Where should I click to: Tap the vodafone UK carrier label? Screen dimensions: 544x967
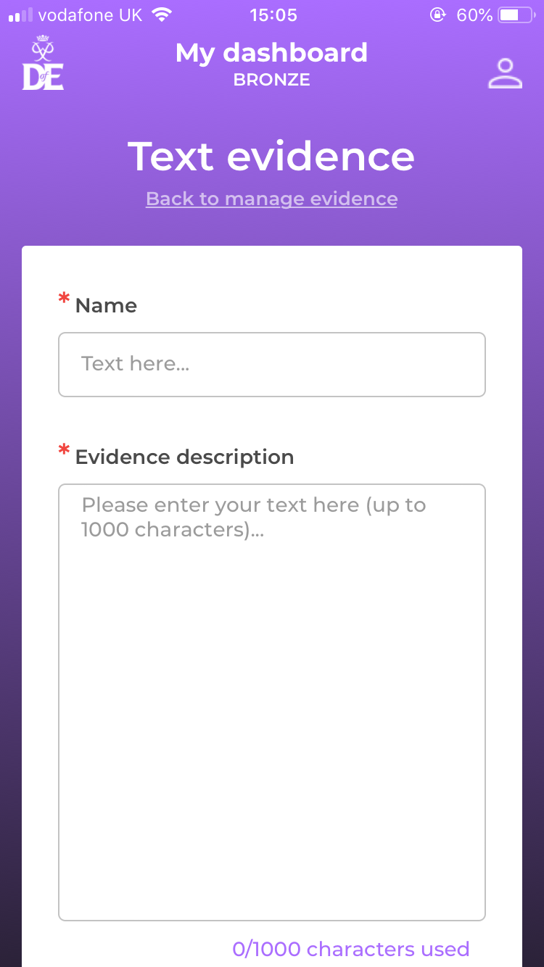[x=91, y=15]
